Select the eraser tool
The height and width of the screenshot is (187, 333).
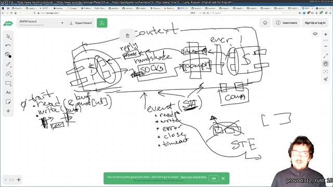(8, 74)
